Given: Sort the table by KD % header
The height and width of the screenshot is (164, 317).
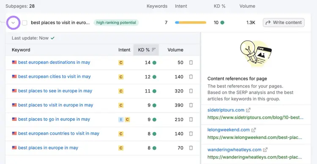Looking at the screenshot, I should click(x=146, y=50).
